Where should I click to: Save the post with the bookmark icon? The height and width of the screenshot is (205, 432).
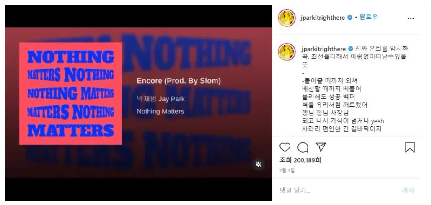(x=410, y=147)
